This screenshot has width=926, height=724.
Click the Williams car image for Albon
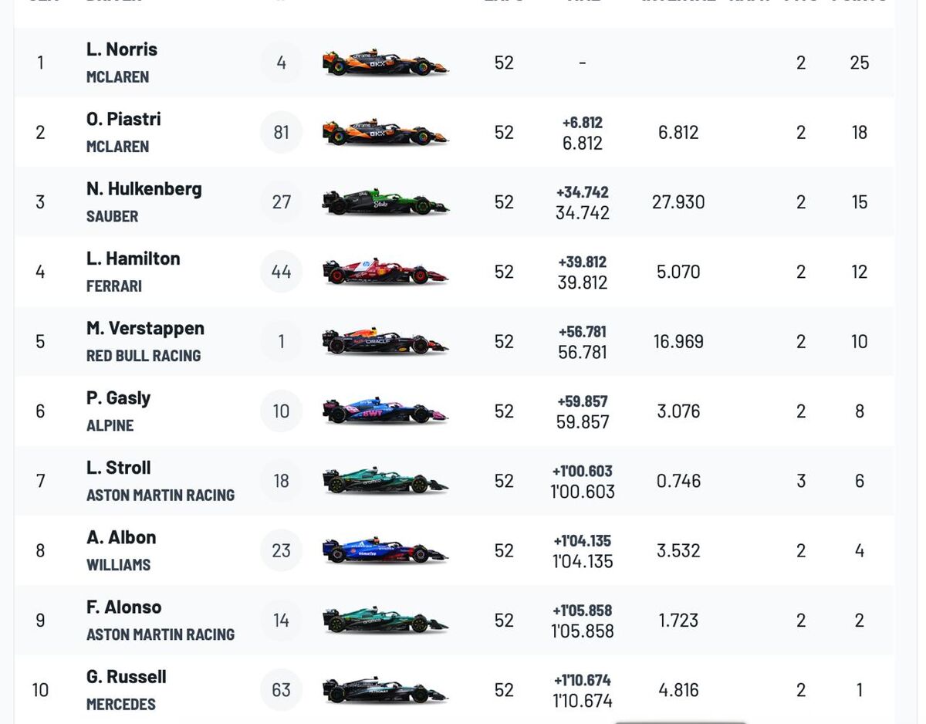click(x=385, y=551)
